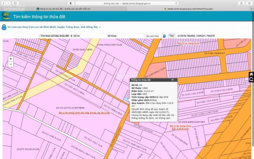Click parcel label 29-1245-1433.3-BHK

click(193, 94)
